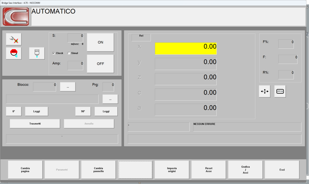Click the 90° button
The image size is (309, 184).
pyautogui.click(x=83, y=111)
